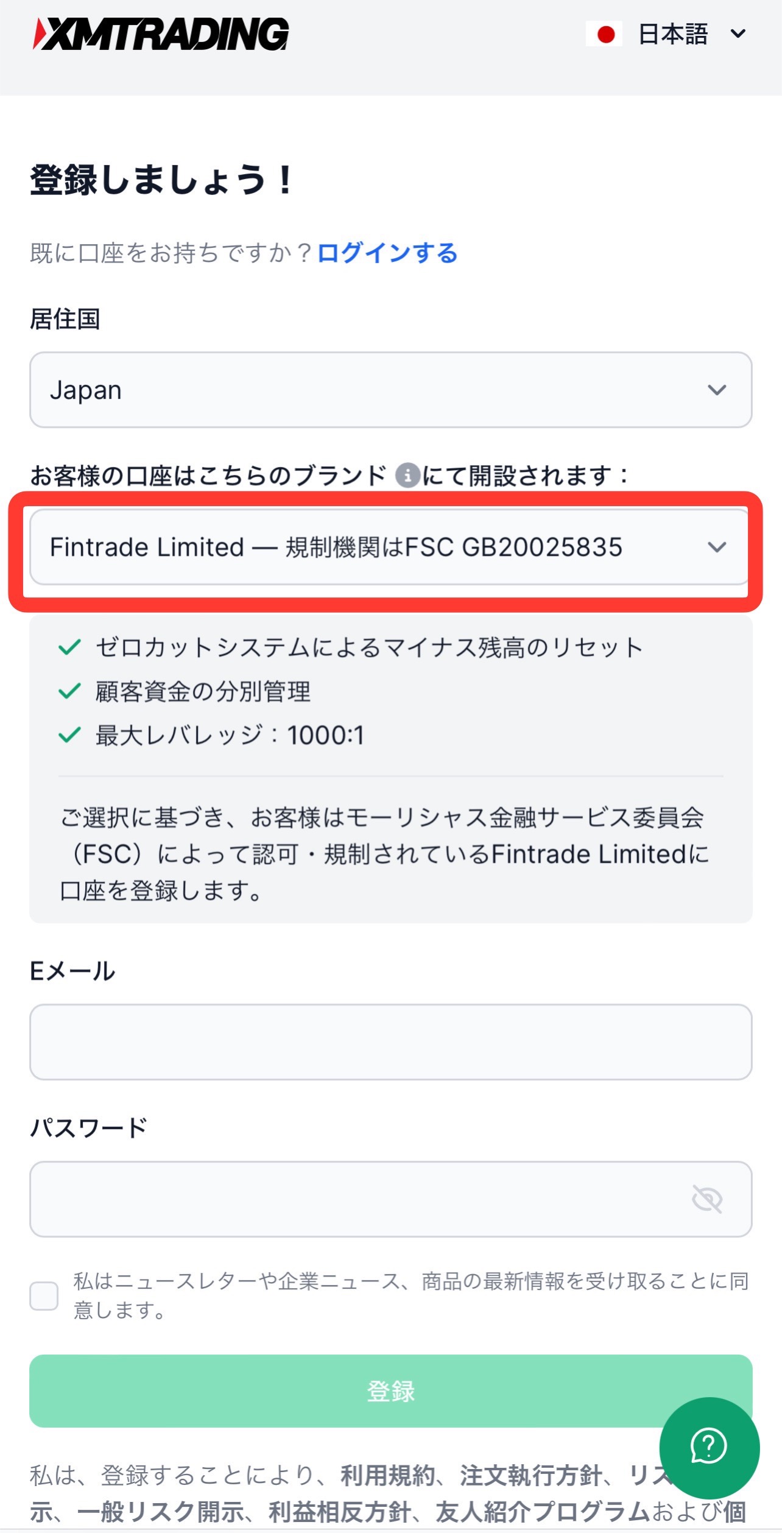This screenshot has height=1533, width=782.
Task: Focus the Eメール input field
Action: 390,1041
